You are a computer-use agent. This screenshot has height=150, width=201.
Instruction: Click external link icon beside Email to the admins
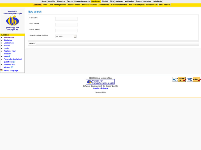tap(12, 67)
